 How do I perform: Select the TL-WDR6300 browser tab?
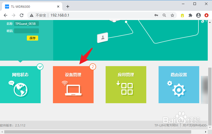tap(32, 7)
